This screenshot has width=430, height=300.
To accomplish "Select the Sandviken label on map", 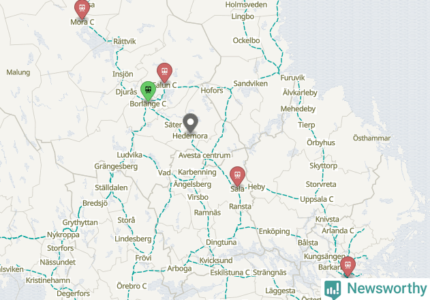I will pos(250,84).
